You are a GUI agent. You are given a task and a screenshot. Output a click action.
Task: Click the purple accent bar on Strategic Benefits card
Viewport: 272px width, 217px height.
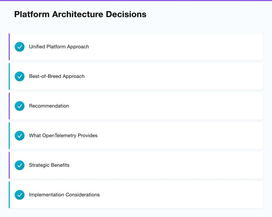tap(9, 165)
